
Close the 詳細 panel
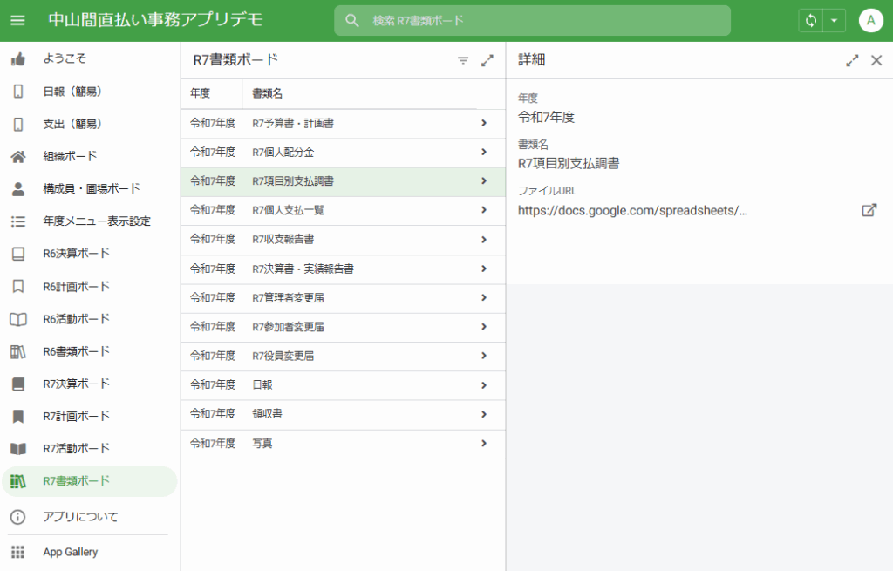[876, 60]
